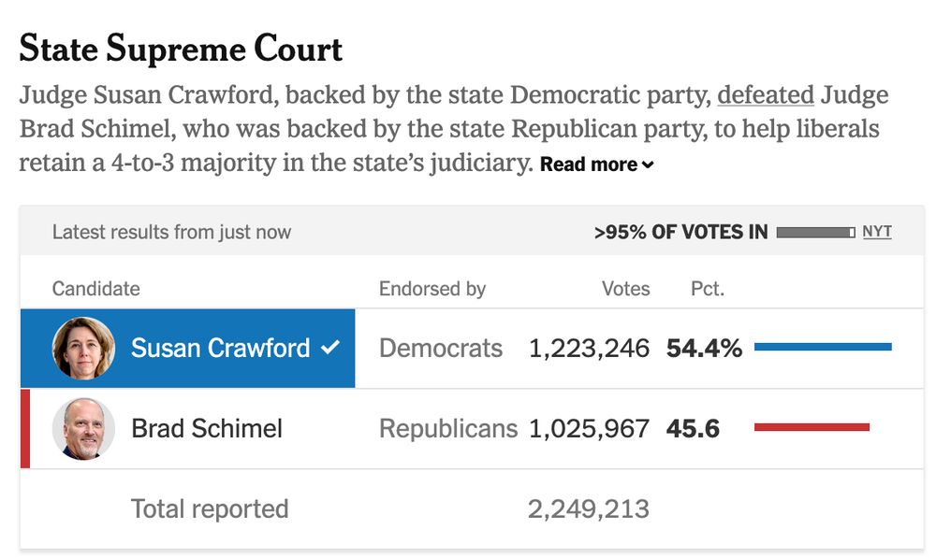Screen dimensions: 936x558
Task: Click the red stripe beside Brad Schimel
Action: click(x=25, y=429)
